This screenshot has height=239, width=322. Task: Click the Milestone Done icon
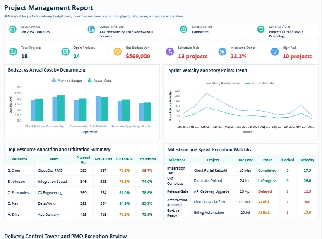click(x=222, y=52)
